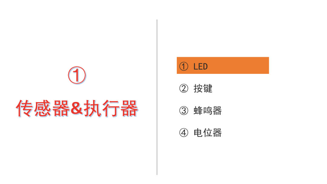Image resolution: width=327 pixels, height=184 pixels.
Task: Click the 键 character in 按键
Action: (x=208, y=88)
